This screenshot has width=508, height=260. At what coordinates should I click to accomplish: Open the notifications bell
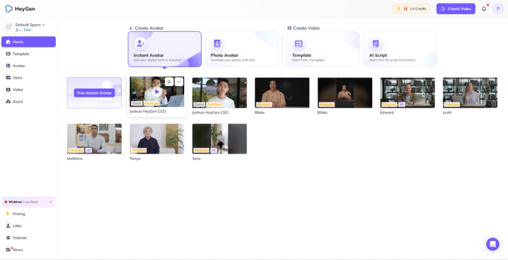484,9
